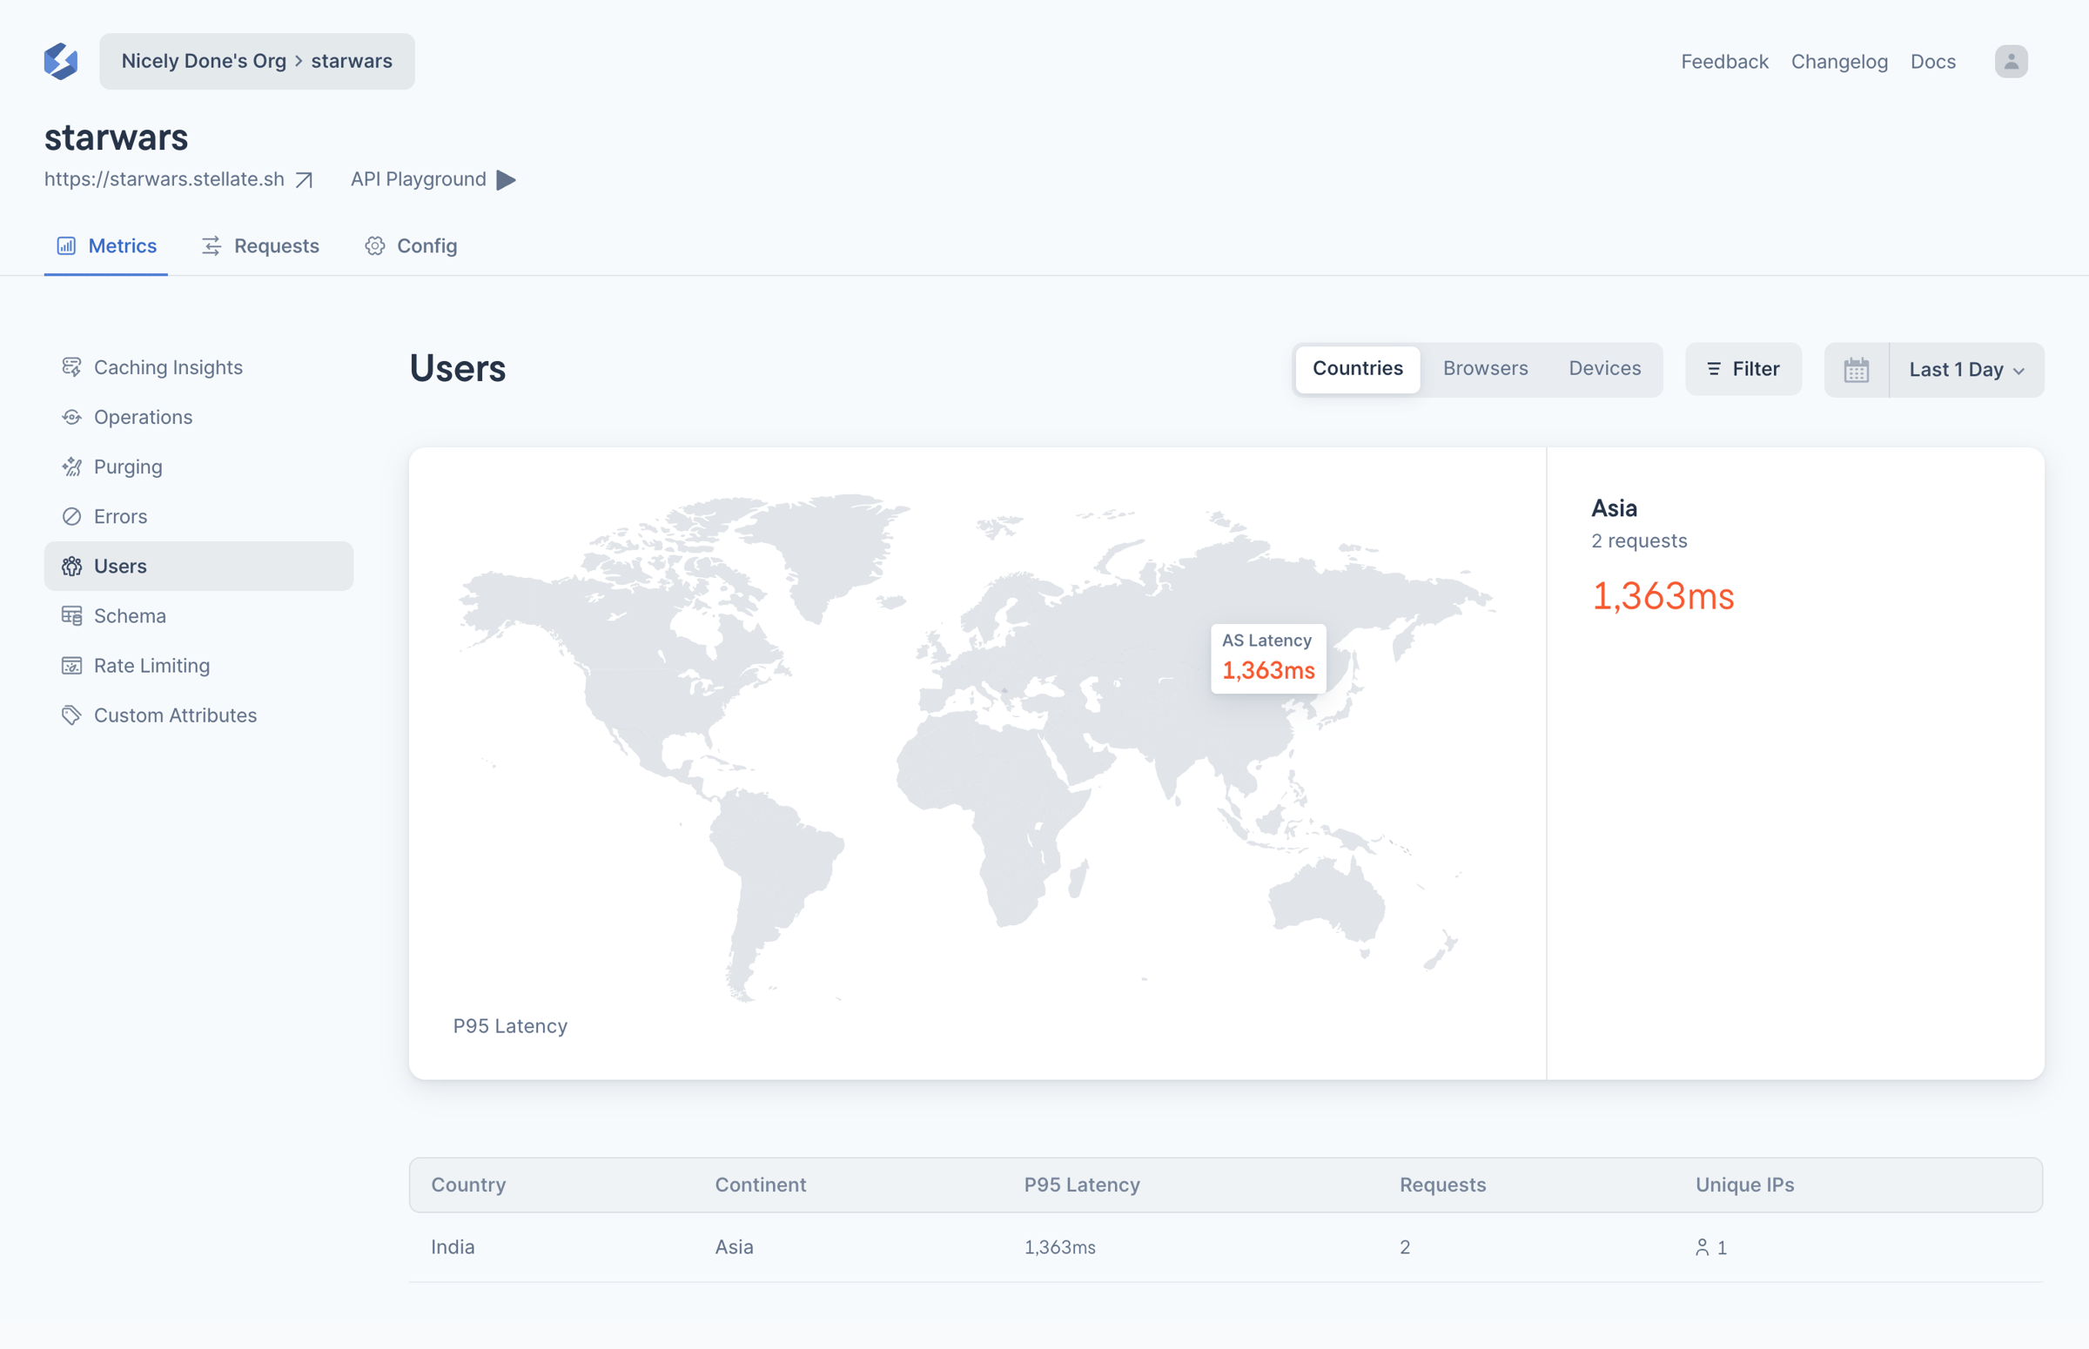Click the Asia heading in side panel

pyautogui.click(x=1615, y=508)
